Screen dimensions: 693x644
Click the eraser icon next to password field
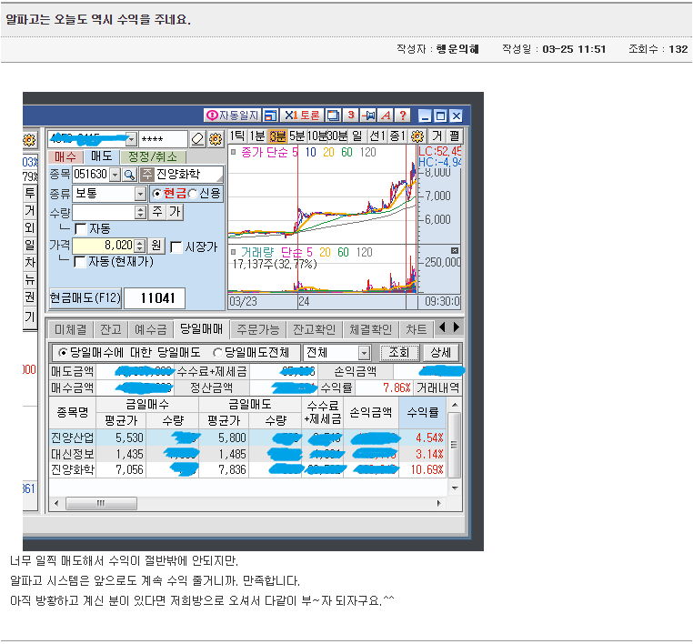(197, 139)
